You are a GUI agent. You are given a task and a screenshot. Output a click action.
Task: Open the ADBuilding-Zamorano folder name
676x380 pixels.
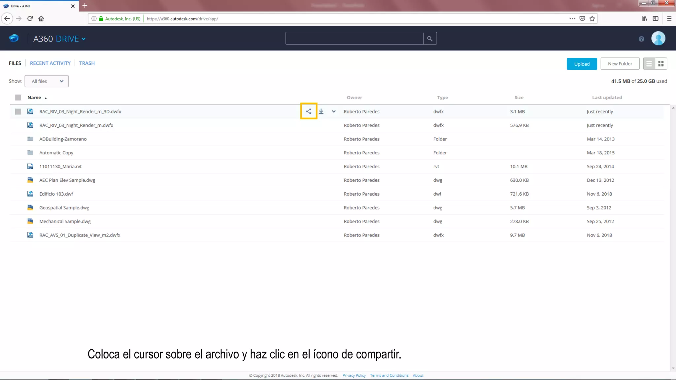tap(63, 139)
